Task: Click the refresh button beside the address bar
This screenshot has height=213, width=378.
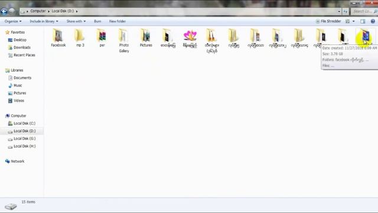Action: tap(346, 11)
